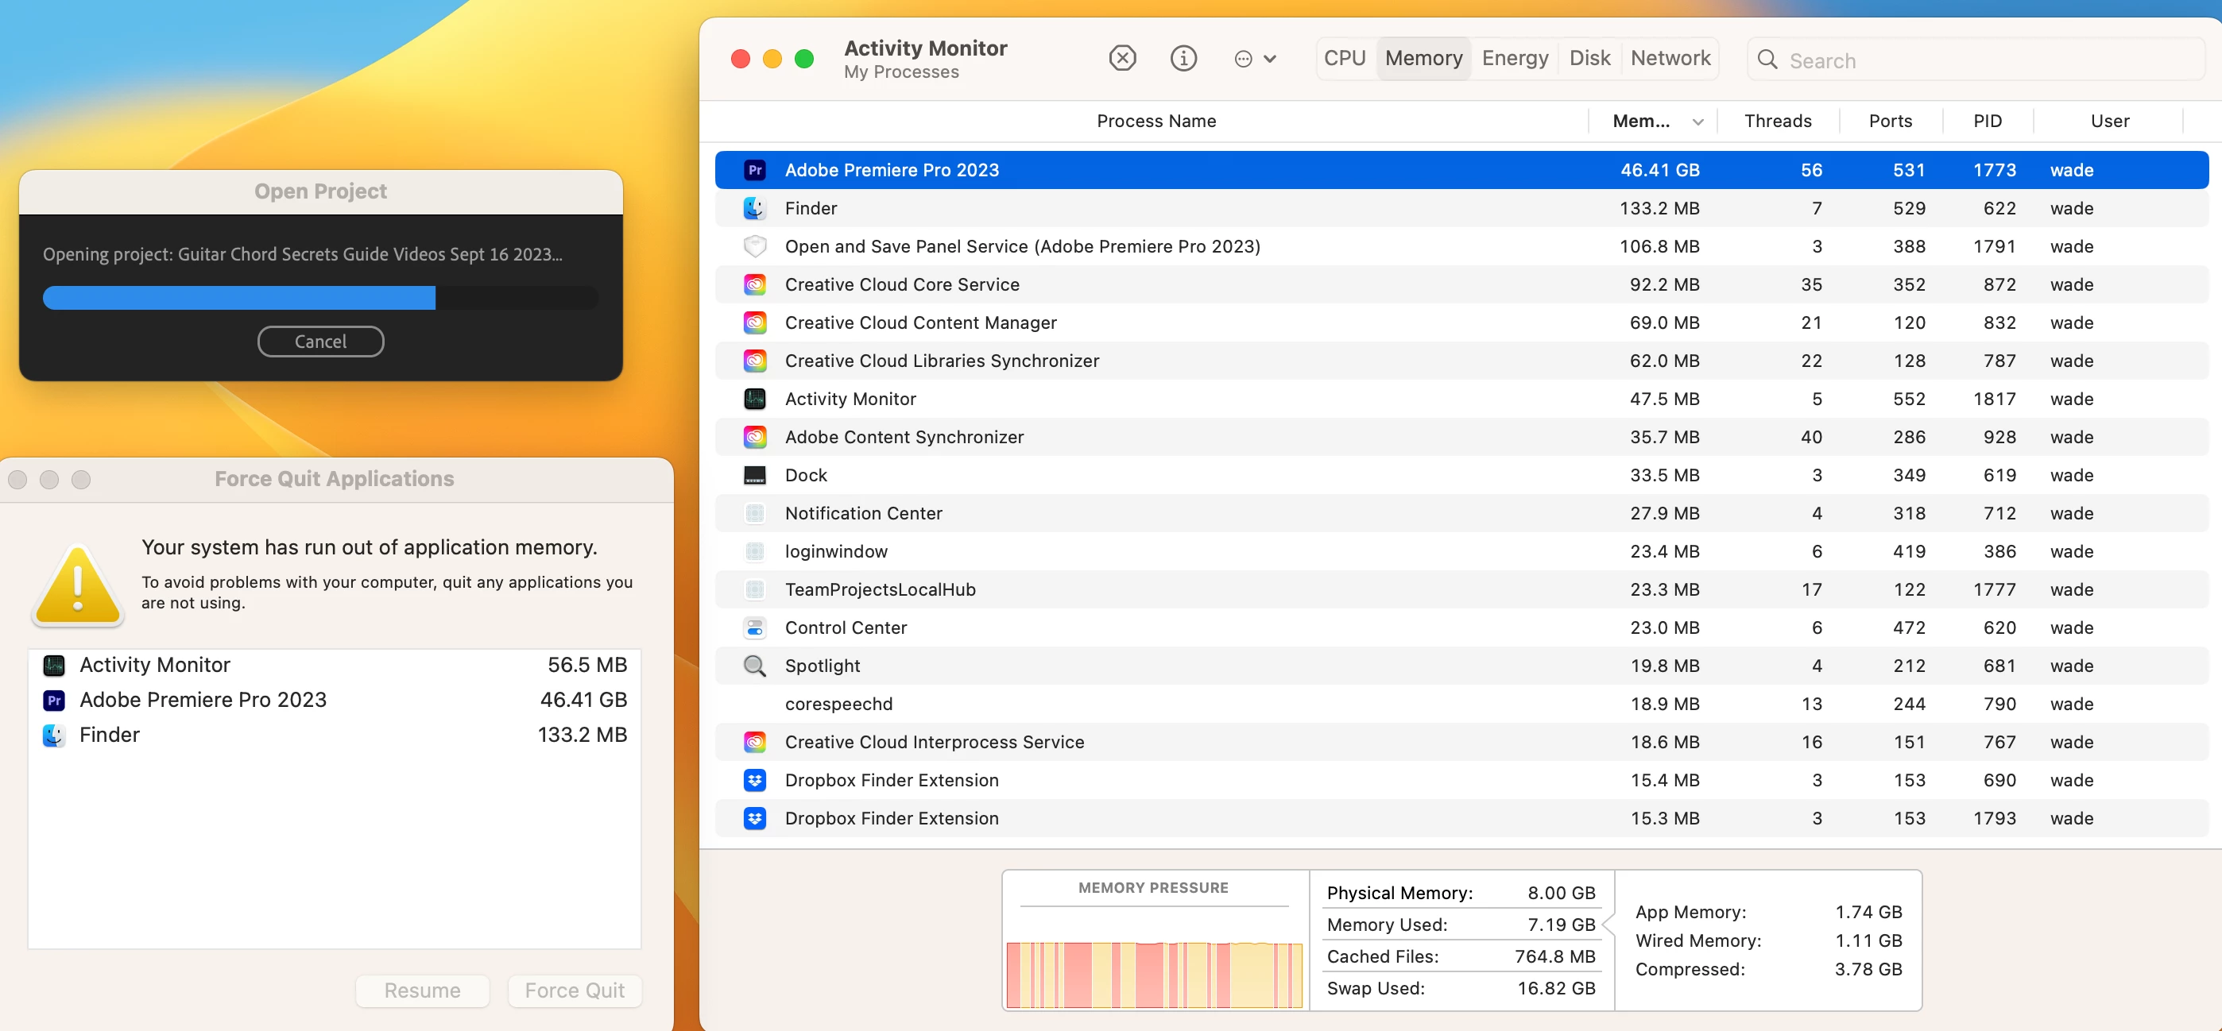Open the ellipsis action dropdown menu
The height and width of the screenshot is (1031, 2222).
(x=1254, y=59)
